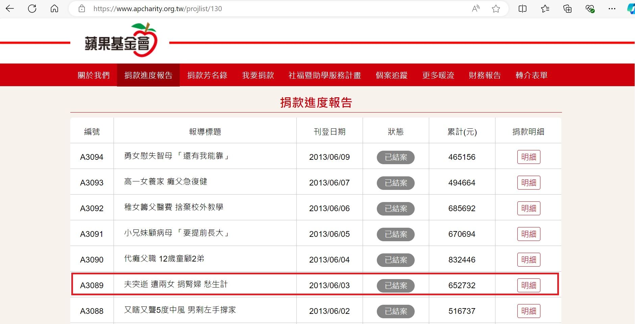Click title 代癱父職 12歲童顧2弟
Image resolution: width=635 pixels, height=324 pixels.
(164, 258)
